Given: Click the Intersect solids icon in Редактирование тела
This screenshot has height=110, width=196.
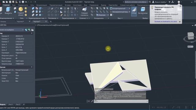Looking at the screenshot, I should [33, 15].
